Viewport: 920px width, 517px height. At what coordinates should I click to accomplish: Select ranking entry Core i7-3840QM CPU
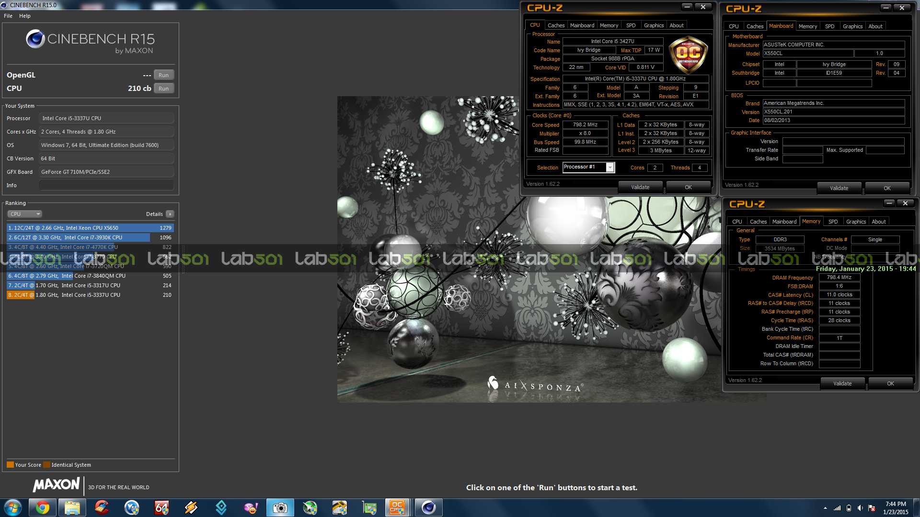tap(91, 276)
